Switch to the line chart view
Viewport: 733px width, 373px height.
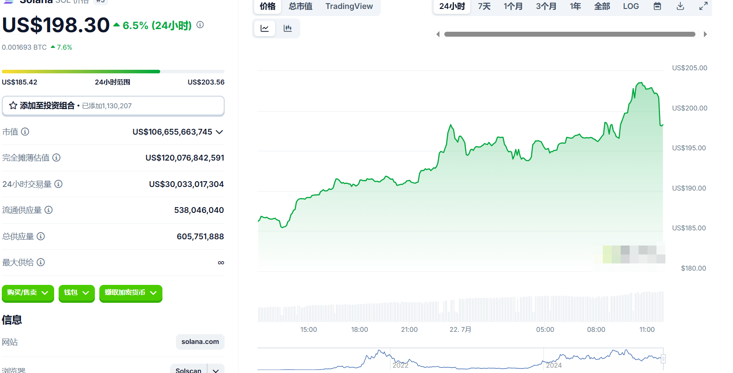(264, 29)
